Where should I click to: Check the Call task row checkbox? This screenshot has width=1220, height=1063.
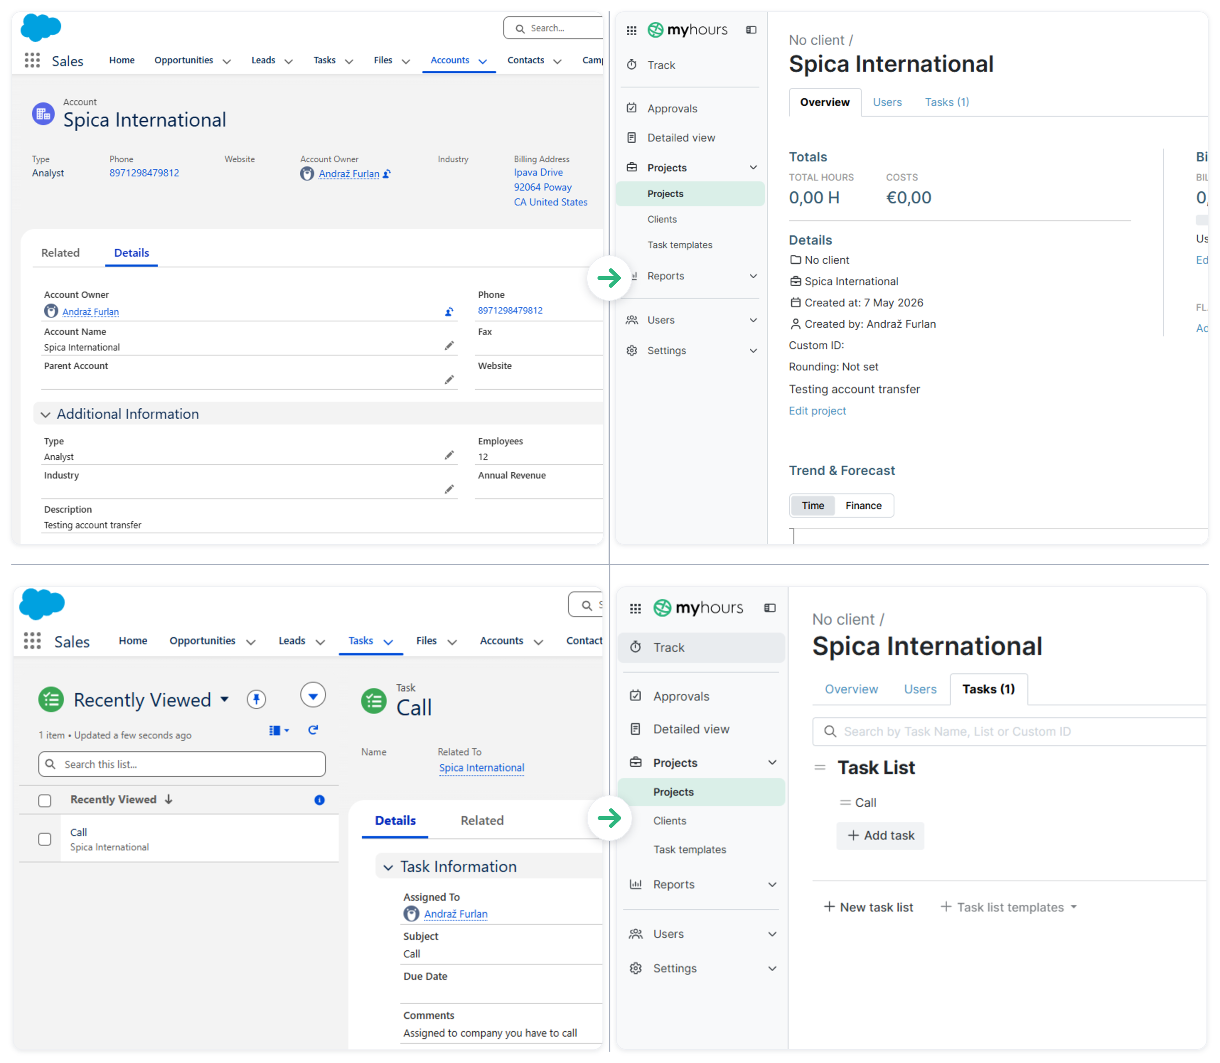tap(44, 839)
